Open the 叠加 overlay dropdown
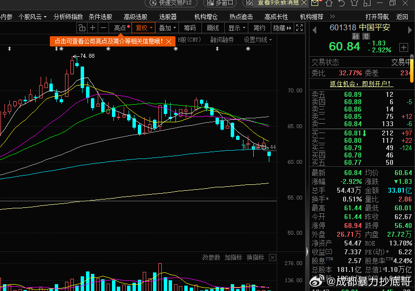 click(x=167, y=28)
